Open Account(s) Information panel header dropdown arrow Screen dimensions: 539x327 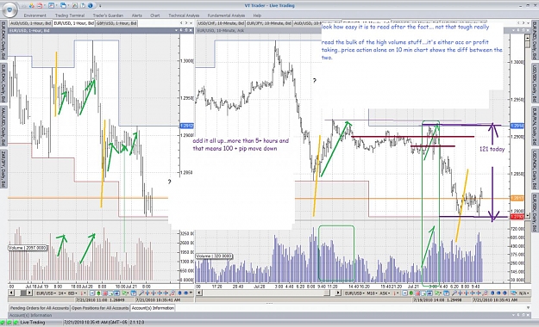click(x=515, y=315)
